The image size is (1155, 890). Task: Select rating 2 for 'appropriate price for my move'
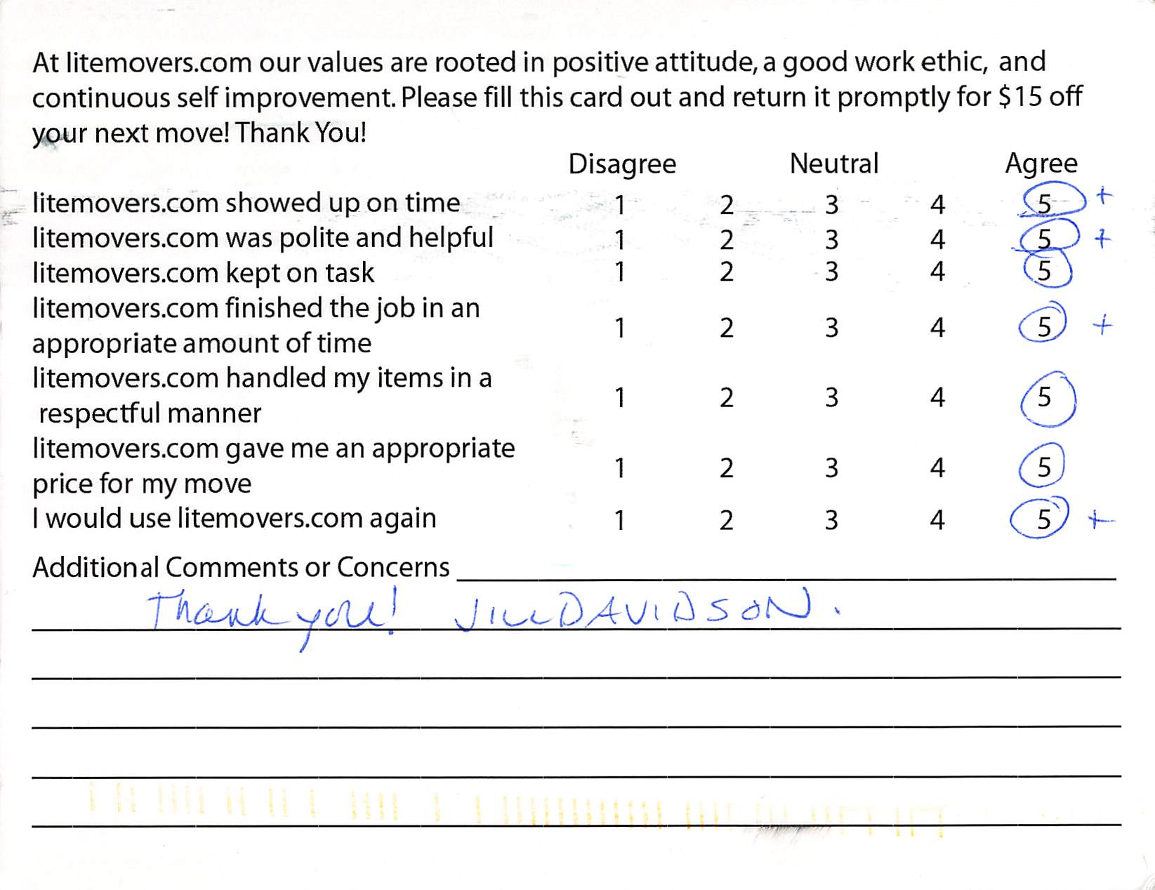click(726, 468)
